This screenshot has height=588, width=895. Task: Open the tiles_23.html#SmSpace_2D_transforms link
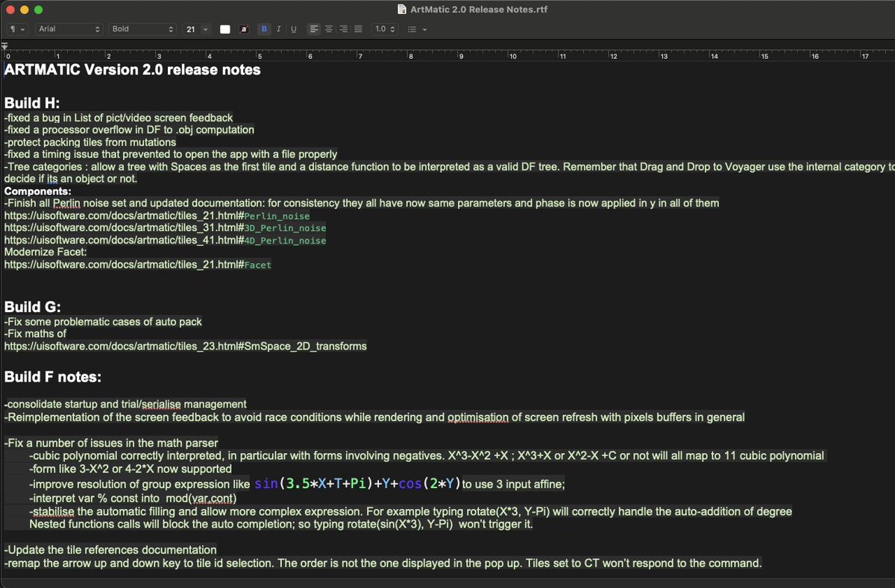click(x=185, y=346)
